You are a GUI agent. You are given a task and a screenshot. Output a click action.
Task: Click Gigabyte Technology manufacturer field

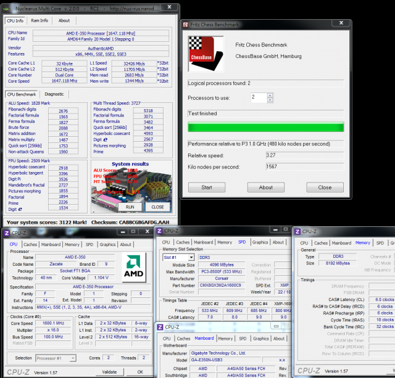241,353
